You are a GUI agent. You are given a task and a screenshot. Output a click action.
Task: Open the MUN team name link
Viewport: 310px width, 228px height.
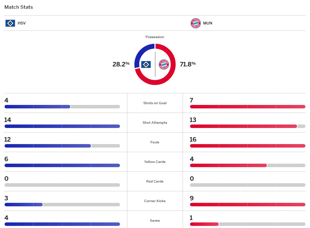click(207, 23)
